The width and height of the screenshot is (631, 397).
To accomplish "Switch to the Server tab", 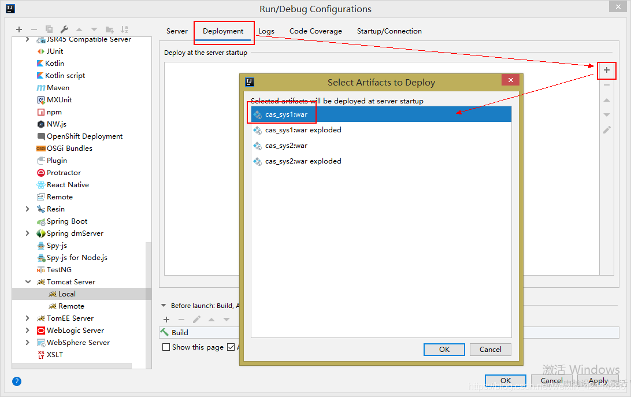I will [x=177, y=31].
